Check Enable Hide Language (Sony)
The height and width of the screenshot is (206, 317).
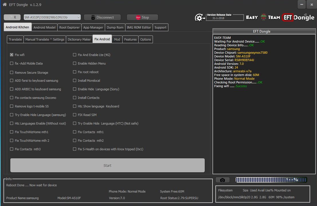click(75, 89)
